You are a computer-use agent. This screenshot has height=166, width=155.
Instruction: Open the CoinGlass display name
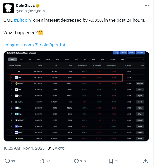point(26,5)
